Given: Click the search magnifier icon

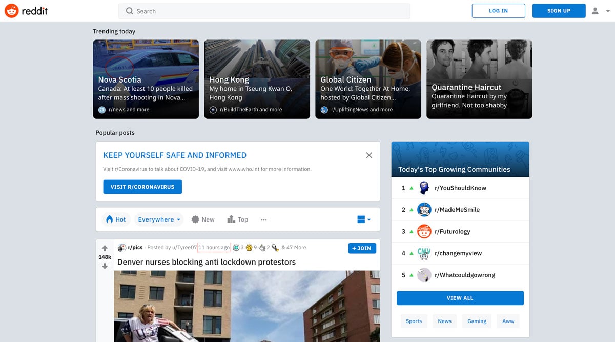Looking at the screenshot, I should coord(130,11).
